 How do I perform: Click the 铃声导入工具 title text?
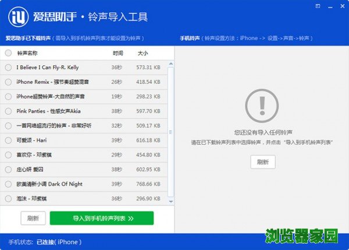tap(118, 17)
